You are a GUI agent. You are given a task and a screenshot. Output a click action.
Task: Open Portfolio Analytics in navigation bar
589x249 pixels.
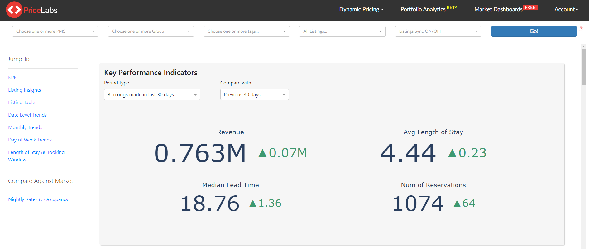[423, 9]
